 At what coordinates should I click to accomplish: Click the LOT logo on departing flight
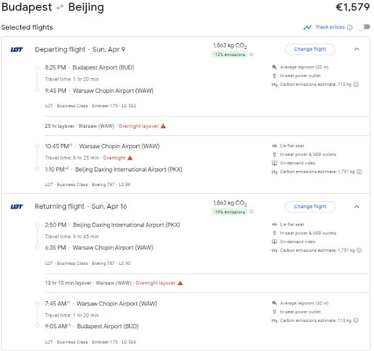(17, 49)
